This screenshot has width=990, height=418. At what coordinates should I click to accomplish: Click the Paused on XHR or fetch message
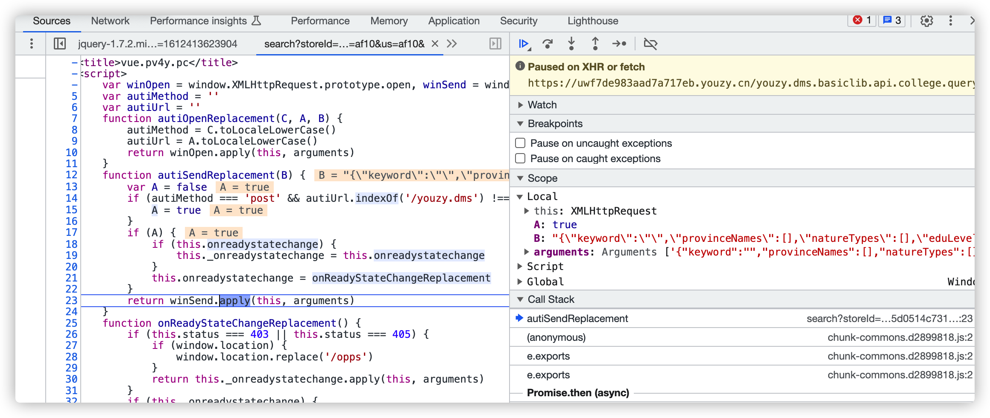pos(586,67)
